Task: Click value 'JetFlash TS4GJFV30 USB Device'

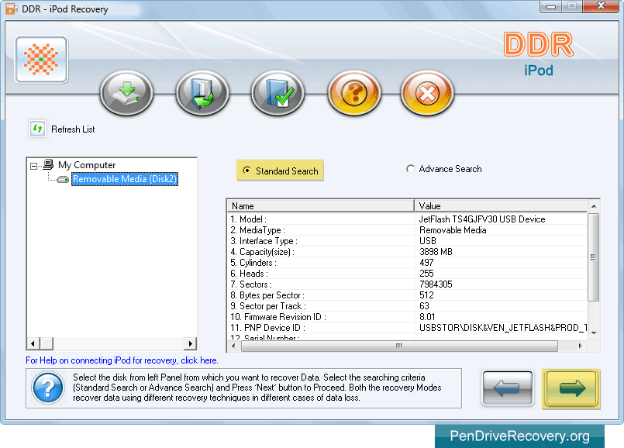Action: 482,219
